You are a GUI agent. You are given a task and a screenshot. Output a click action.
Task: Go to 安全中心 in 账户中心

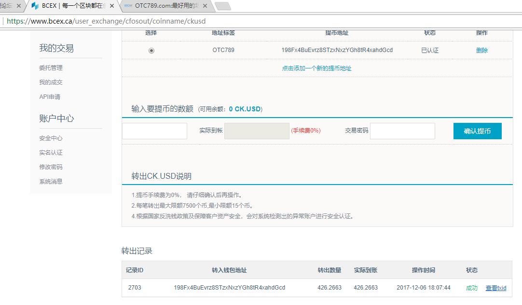pyautogui.click(x=50, y=138)
